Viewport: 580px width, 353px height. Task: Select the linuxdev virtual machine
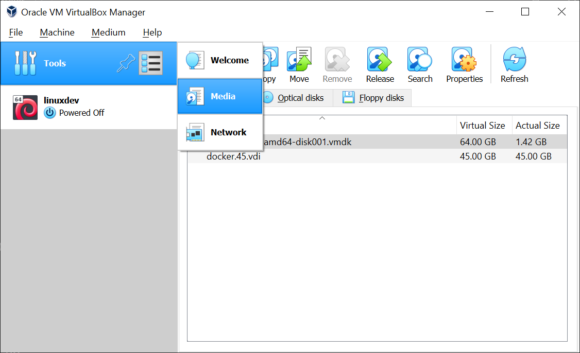pos(89,107)
